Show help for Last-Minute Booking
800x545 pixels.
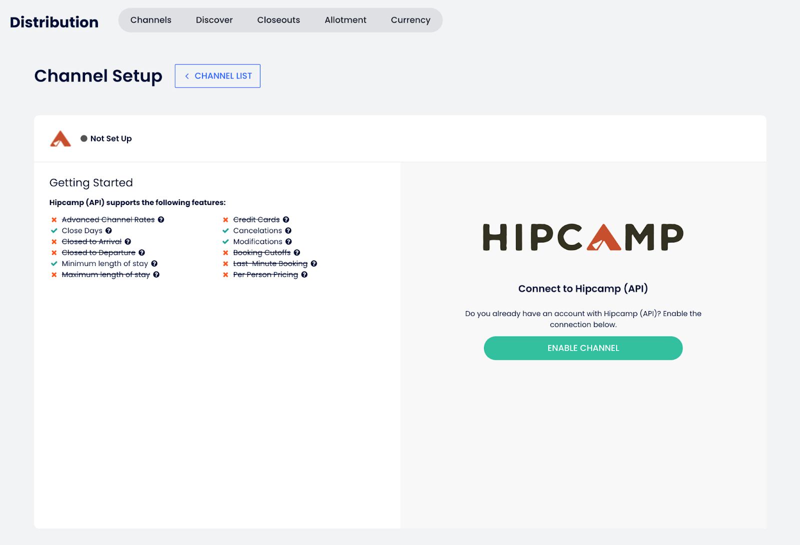[314, 263]
